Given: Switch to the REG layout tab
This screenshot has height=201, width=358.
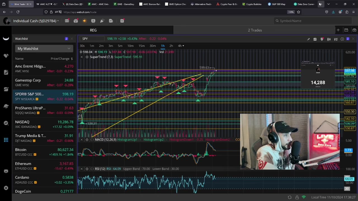Looking at the screenshot, I should 93,30.
